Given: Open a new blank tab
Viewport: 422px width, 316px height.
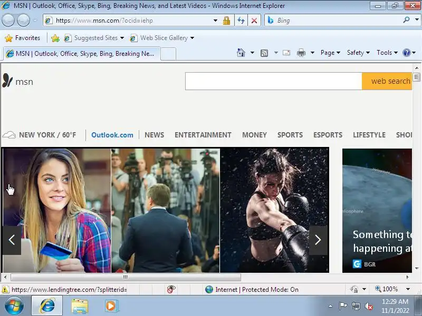Looking at the screenshot, I should (x=168, y=54).
